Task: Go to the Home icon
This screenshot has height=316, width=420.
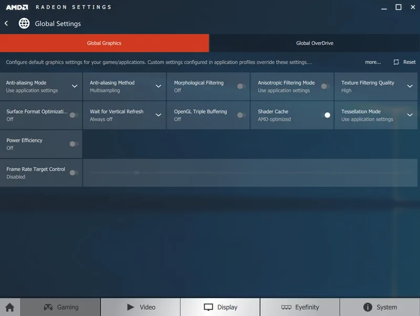Action: click(9, 307)
